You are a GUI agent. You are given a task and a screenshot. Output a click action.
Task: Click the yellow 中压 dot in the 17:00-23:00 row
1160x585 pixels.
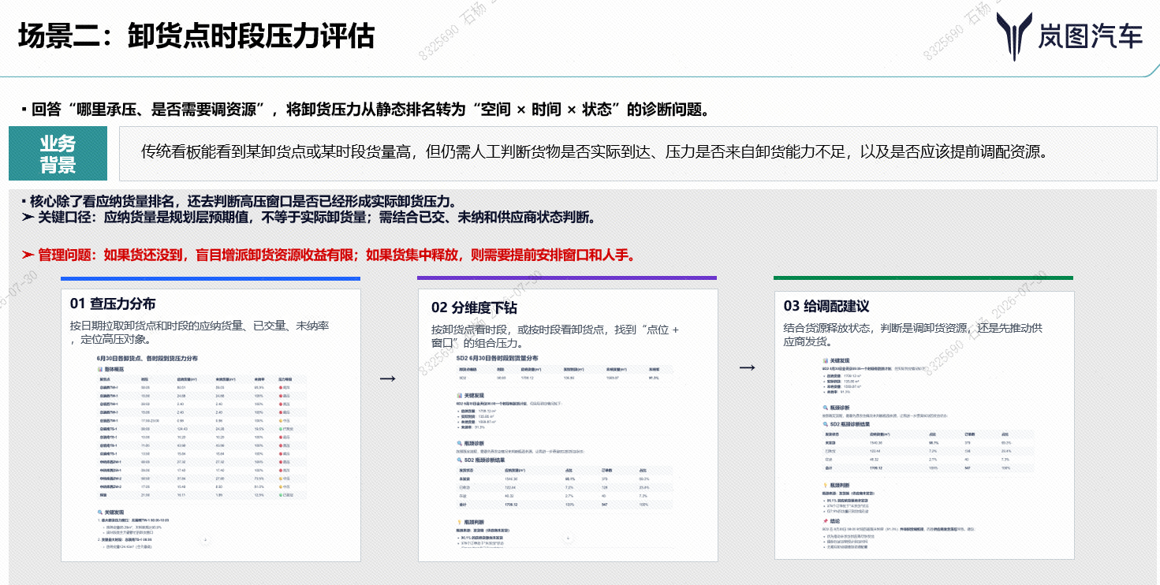(281, 421)
